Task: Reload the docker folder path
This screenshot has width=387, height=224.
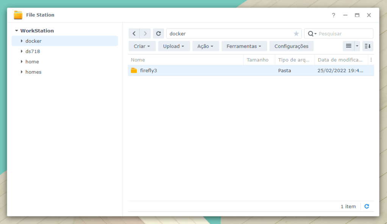Action: click(158, 34)
